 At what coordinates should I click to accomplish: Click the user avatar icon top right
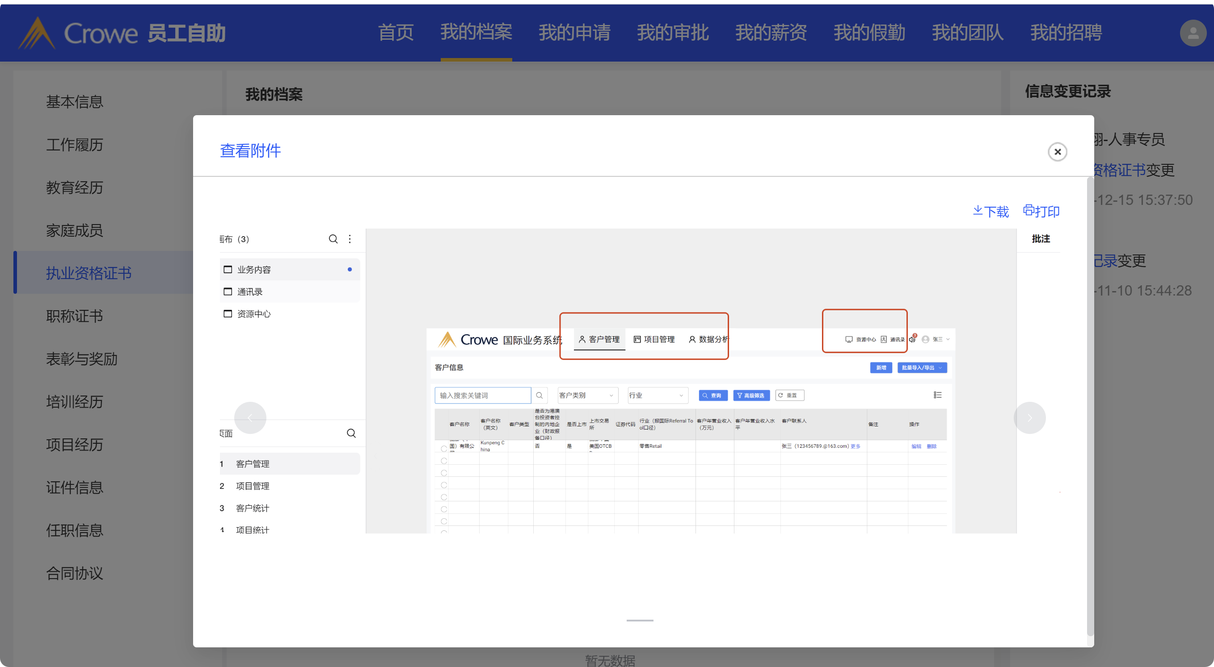(x=1193, y=33)
